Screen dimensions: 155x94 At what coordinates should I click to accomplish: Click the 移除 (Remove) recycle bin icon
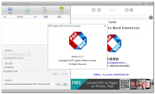click(x=61, y=9)
